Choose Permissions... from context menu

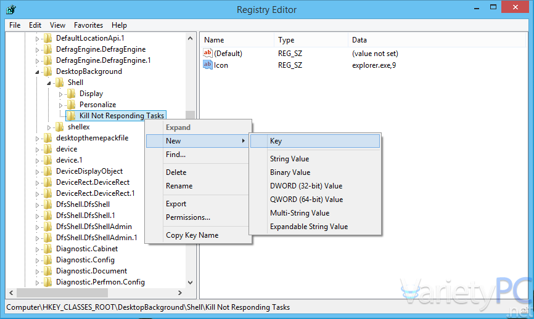(187, 217)
